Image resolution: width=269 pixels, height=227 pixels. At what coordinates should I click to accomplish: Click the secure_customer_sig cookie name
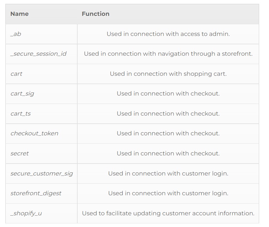pyautogui.click(x=42, y=173)
